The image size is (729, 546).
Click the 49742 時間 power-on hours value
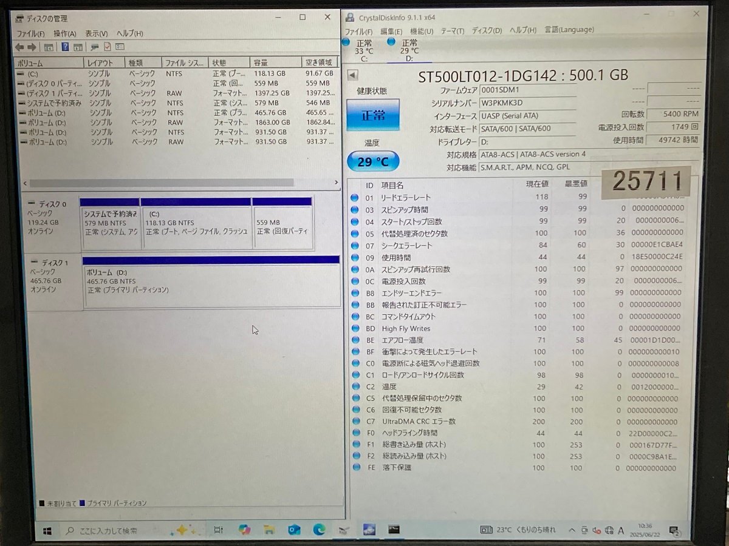[674, 140]
